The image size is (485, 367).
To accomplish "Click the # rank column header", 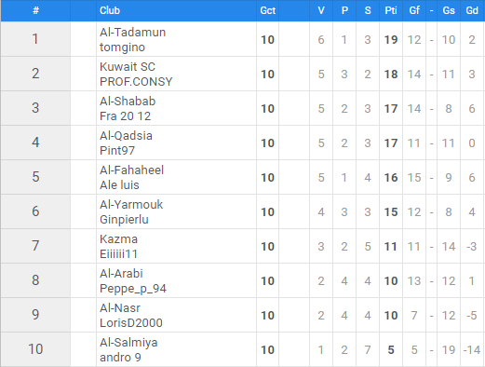I will point(35,10).
